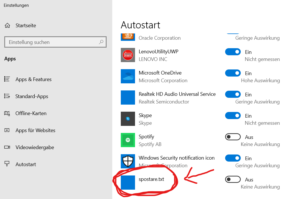Open Videowiedergabe settings

pos(35,147)
